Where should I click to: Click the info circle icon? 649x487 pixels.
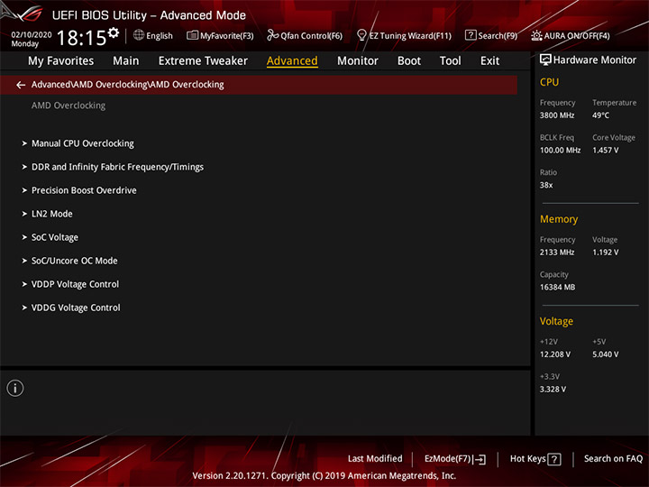(15, 388)
